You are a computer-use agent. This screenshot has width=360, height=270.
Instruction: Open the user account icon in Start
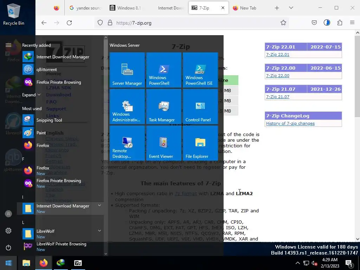8,214
